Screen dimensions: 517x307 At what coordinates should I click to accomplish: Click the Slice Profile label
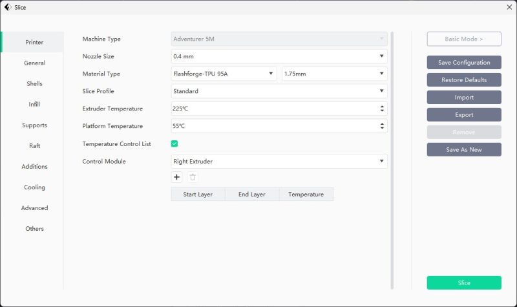(x=98, y=91)
